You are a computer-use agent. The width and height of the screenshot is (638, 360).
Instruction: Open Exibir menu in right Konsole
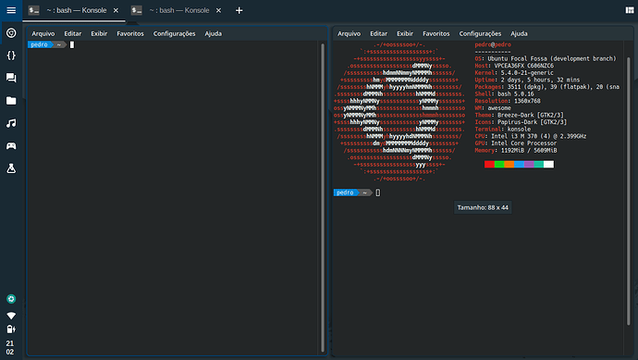click(405, 34)
